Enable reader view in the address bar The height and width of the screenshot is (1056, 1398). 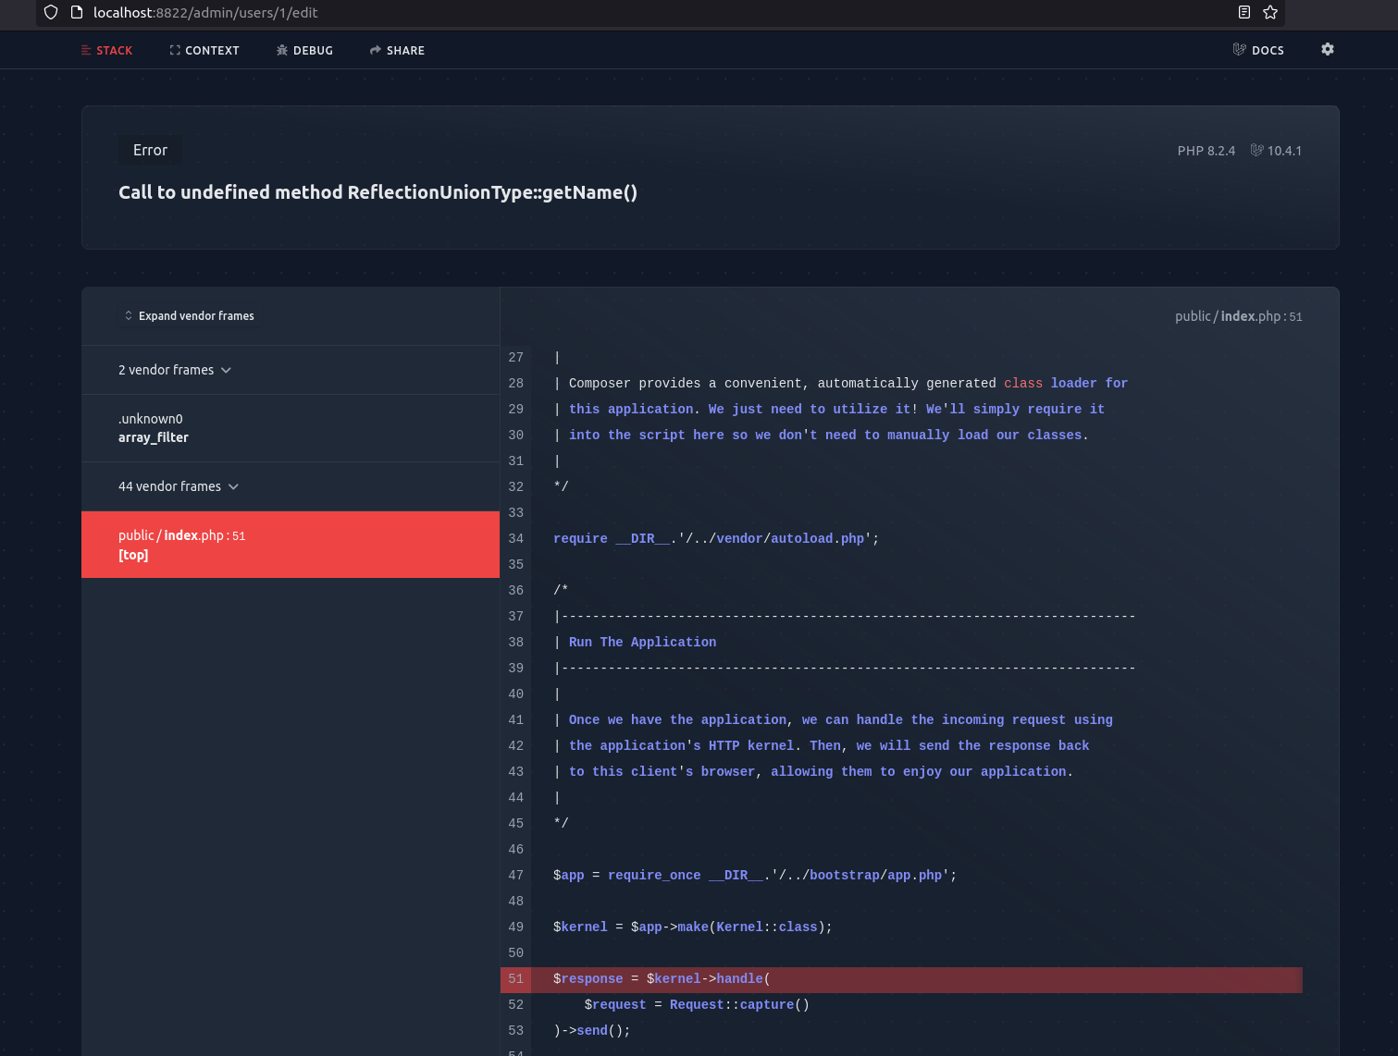pyautogui.click(x=1243, y=13)
